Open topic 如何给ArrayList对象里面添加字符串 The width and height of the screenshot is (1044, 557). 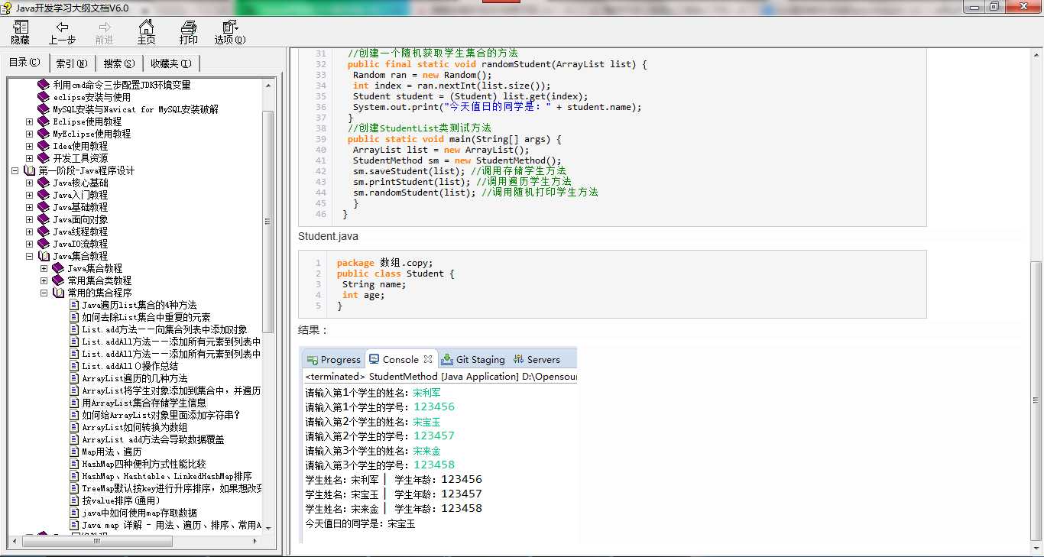[160, 415]
